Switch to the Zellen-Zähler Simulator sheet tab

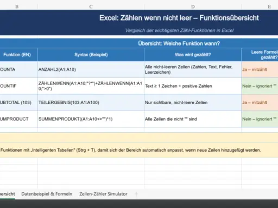[103, 194]
